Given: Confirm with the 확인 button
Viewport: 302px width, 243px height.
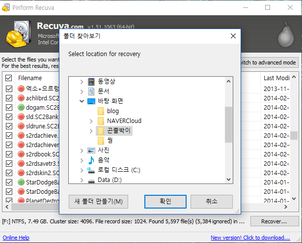Looking at the screenshot, I should pos(165,202).
